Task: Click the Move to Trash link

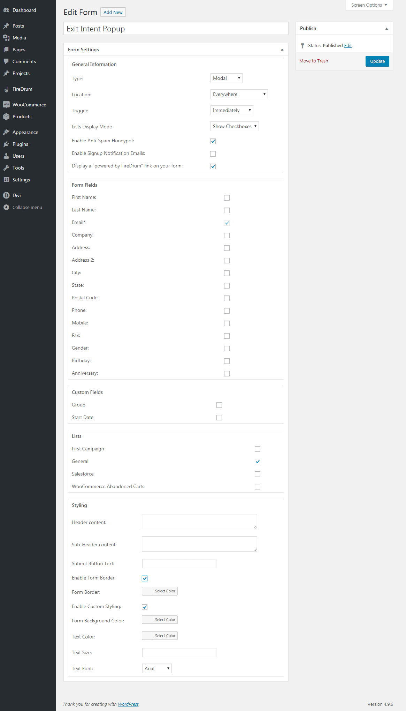Action: pos(314,61)
